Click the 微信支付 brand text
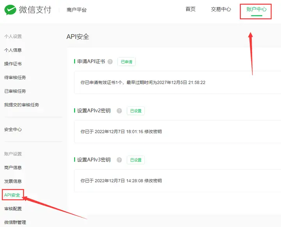The width and height of the screenshot is (281, 227). click(35, 10)
